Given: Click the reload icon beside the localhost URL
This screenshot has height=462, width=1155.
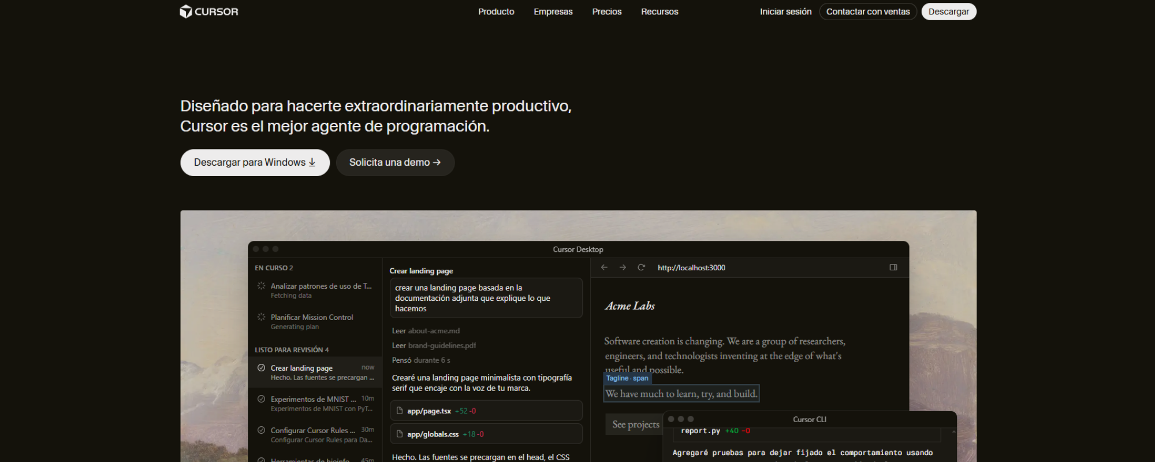Looking at the screenshot, I should click(x=641, y=267).
